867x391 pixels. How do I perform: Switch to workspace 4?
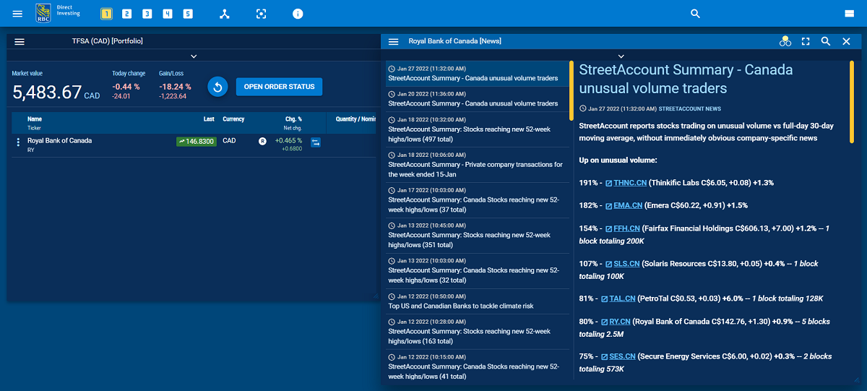click(168, 14)
